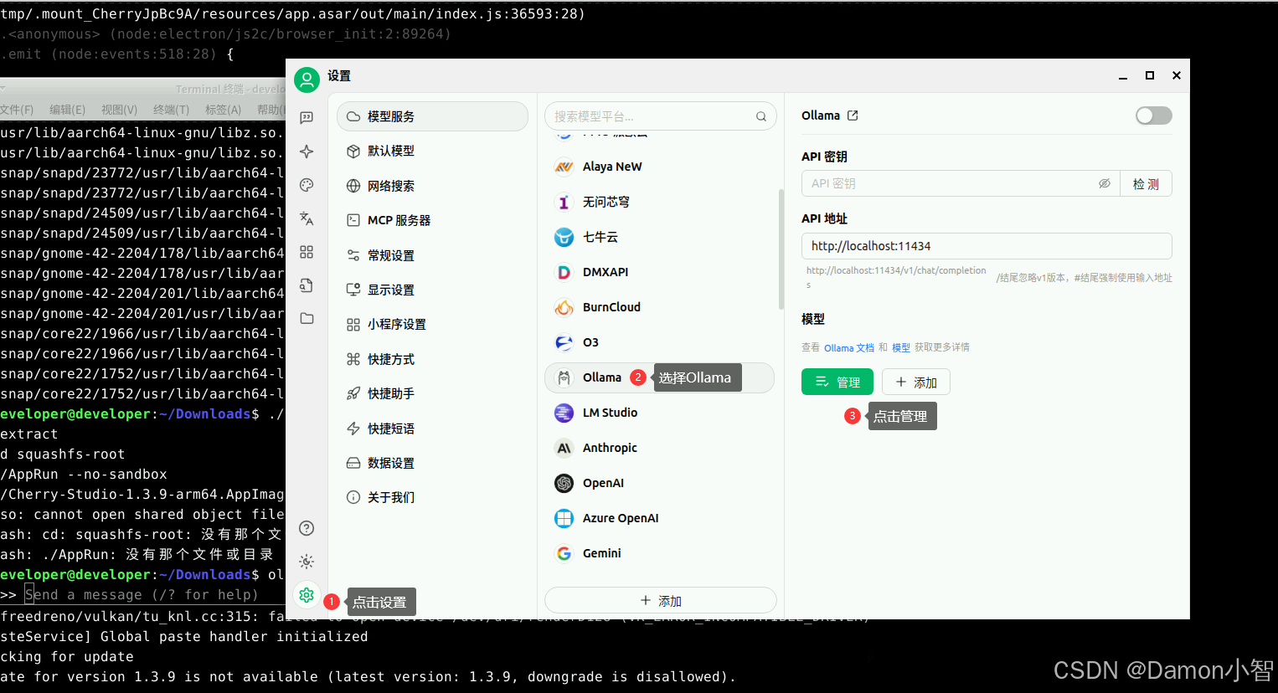
Task: Open the Ollama 文档 link
Action: [849, 347]
